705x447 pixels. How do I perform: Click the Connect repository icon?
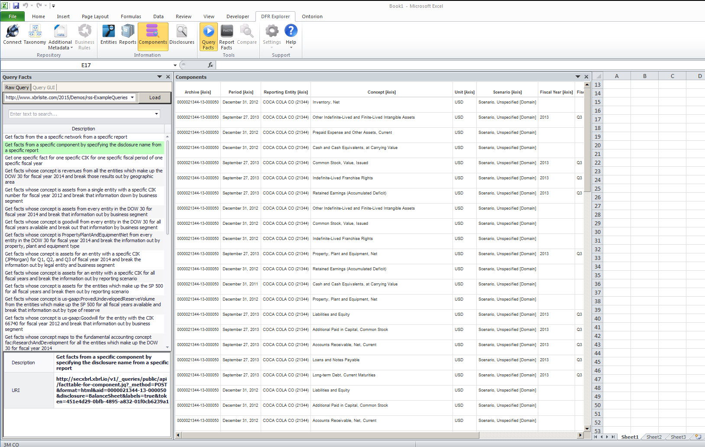[x=13, y=35]
